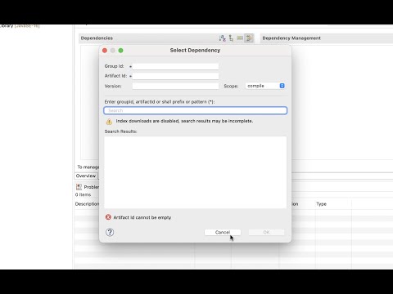
Task: Click the Type column header in Problems table
Action: click(x=322, y=204)
